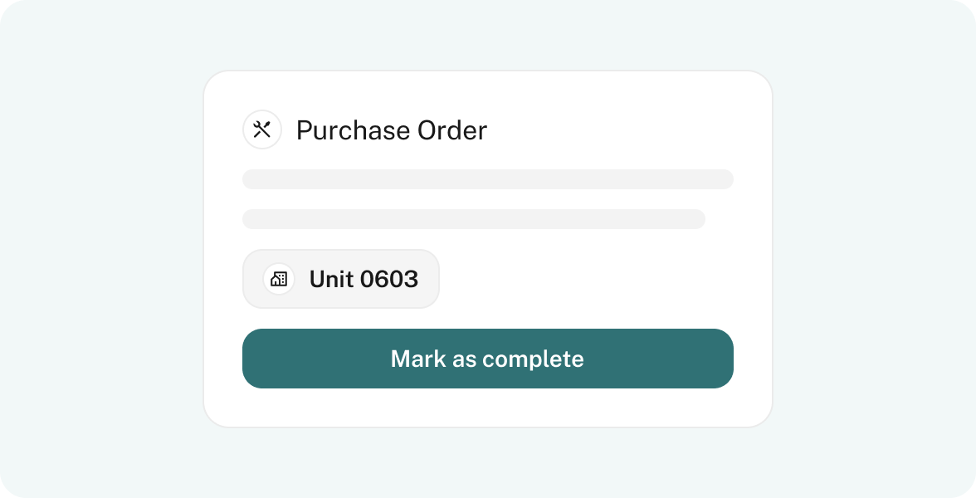Image resolution: width=976 pixels, height=498 pixels.
Task: Click the word Order in the heading
Action: (x=452, y=130)
